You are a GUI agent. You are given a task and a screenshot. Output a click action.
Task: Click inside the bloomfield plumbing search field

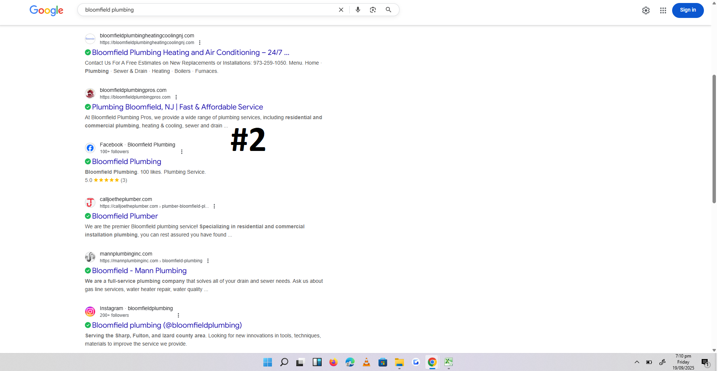pyautogui.click(x=209, y=10)
